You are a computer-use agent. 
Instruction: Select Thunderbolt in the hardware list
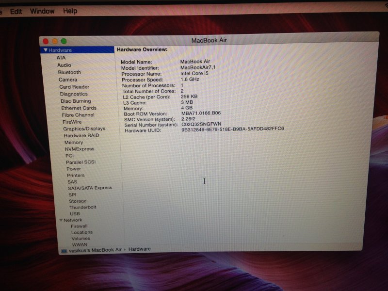point(82,207)
